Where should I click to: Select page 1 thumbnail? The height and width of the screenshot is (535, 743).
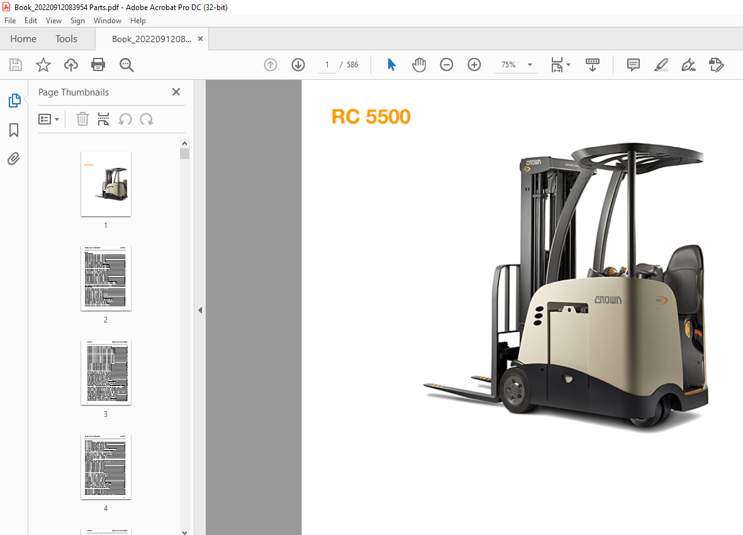pyautogui.click(x=106, y=184)
